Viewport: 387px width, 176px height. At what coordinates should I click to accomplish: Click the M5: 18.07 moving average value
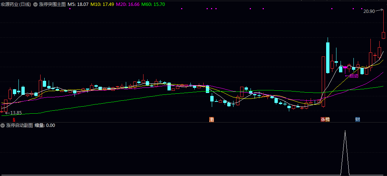[78, 4]
